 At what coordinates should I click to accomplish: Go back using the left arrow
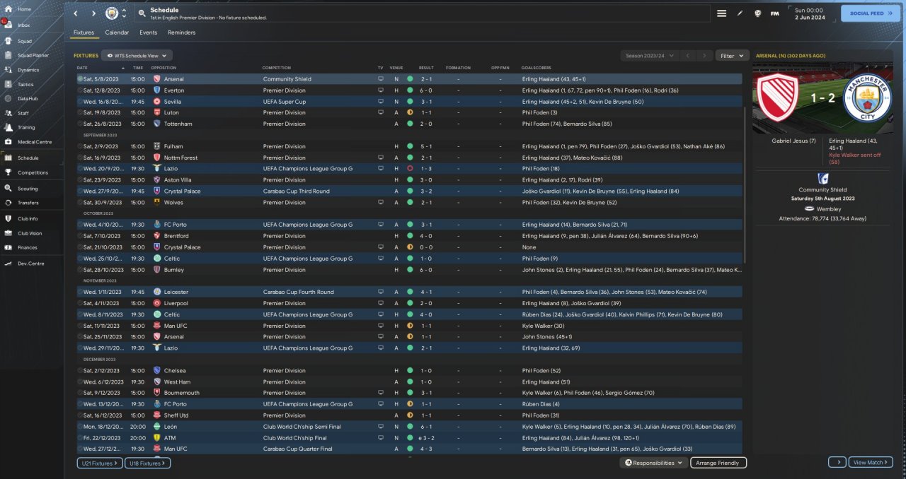[x=75, y=13]
